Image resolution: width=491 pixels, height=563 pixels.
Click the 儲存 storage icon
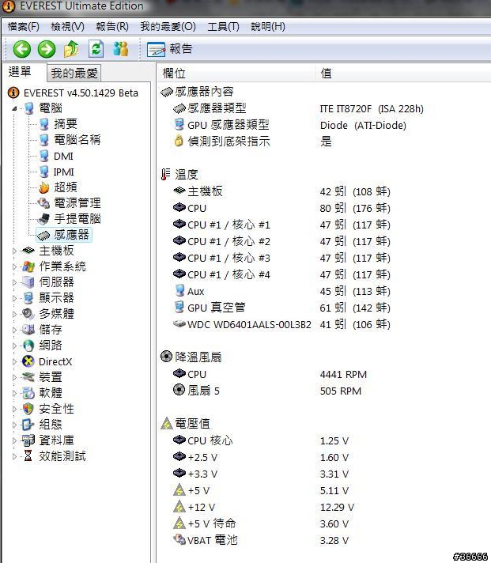pyautogui.click(x=28, y=330)
